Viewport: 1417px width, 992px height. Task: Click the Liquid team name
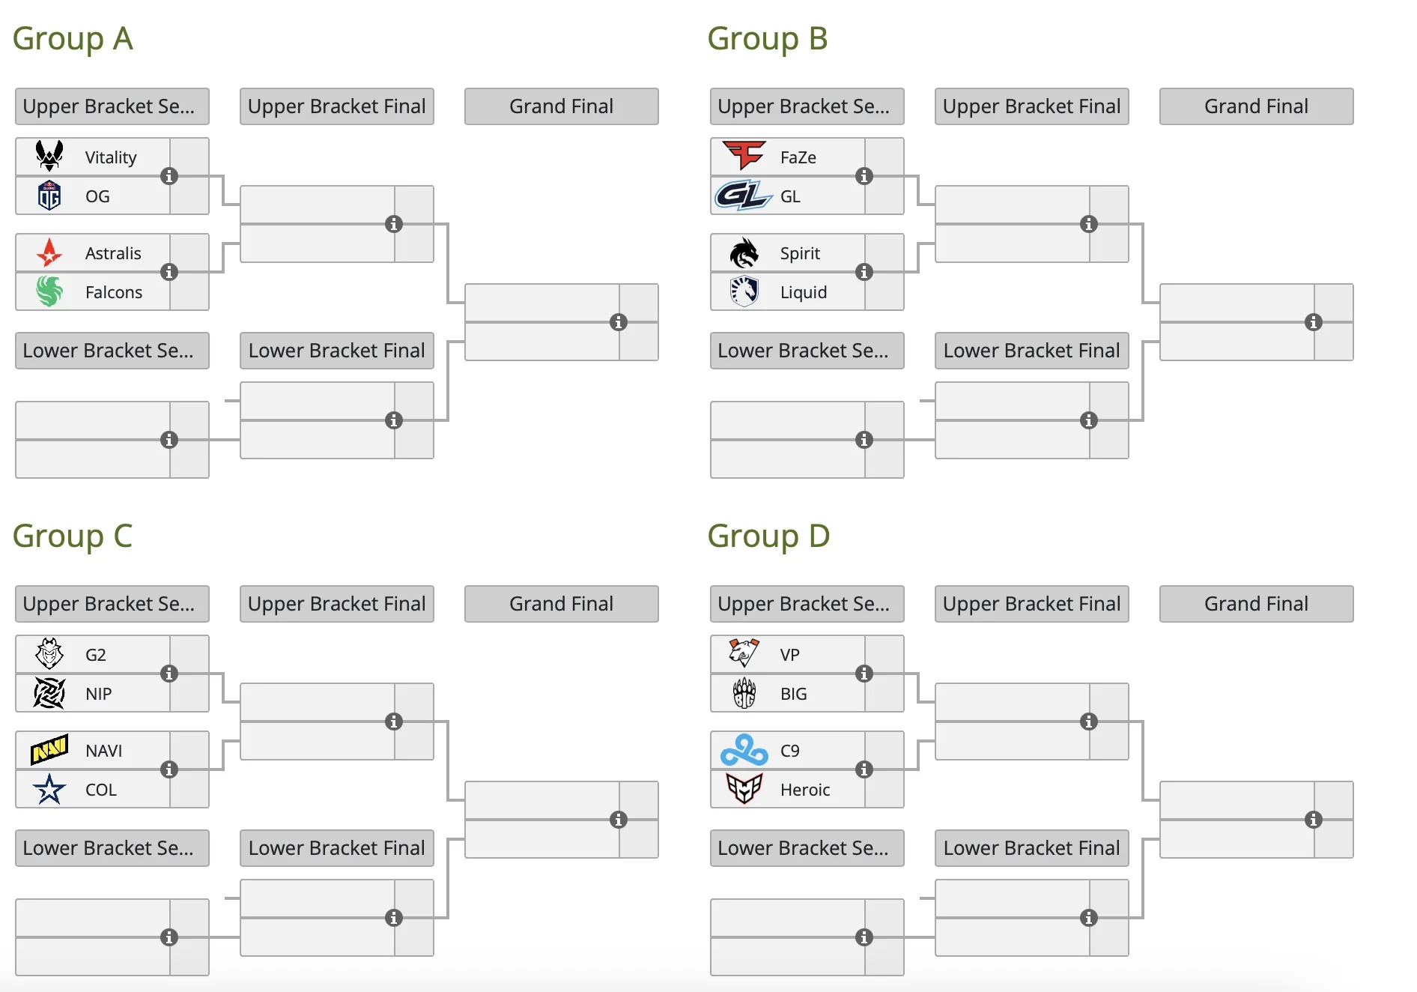pyautogui.click(x=804, y=292)
